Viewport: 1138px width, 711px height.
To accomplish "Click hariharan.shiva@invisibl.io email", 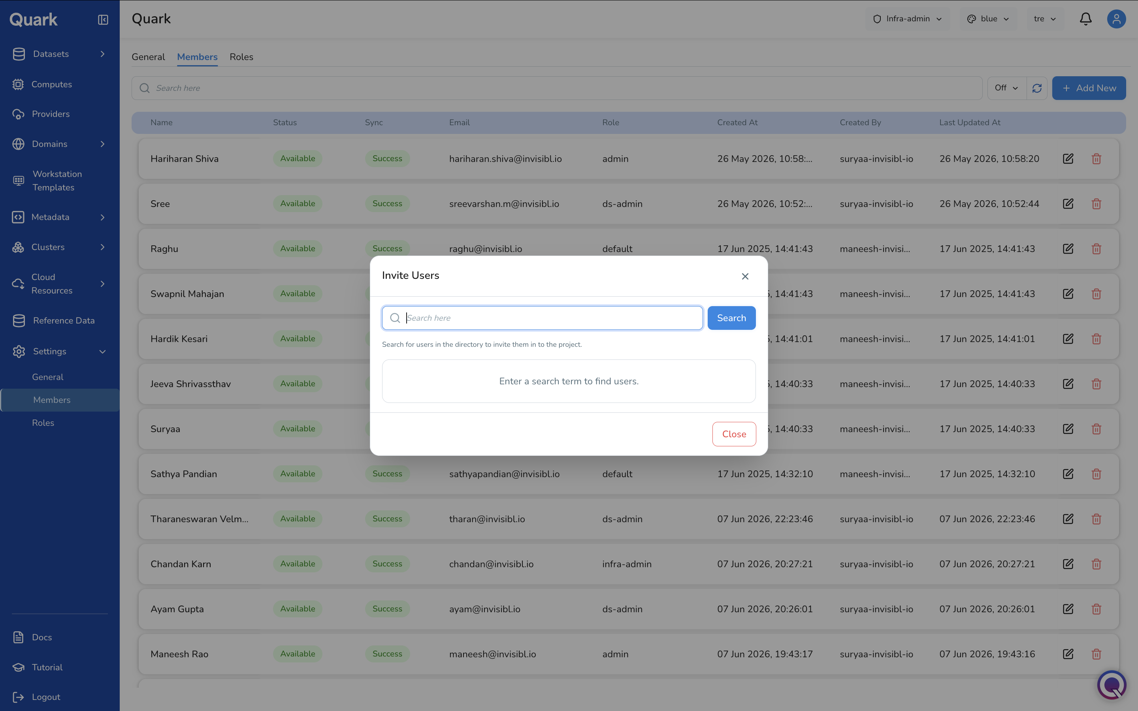I will pyautogui.click(x=505, y=158).
